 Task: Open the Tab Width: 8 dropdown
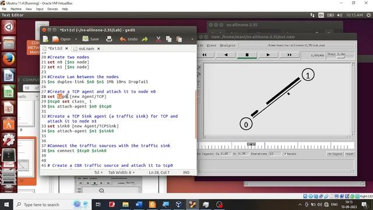click(122, 173)
